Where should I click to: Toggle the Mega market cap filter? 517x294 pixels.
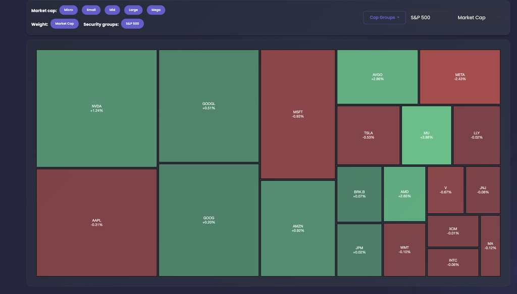(x=156, y=10)
